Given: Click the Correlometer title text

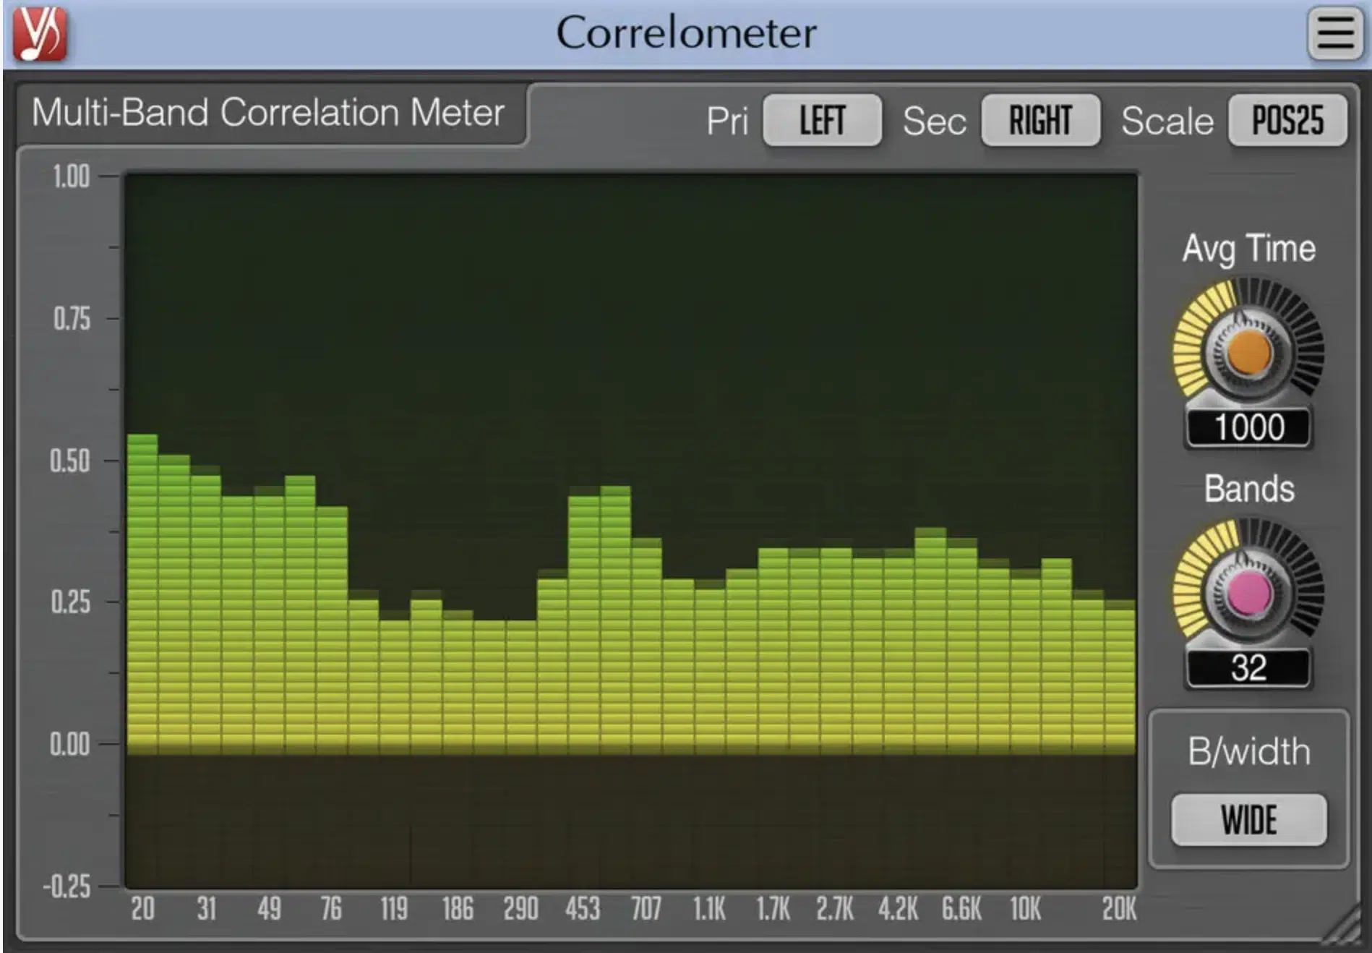Looking at the screenshot, I should (x=686, y=33).
